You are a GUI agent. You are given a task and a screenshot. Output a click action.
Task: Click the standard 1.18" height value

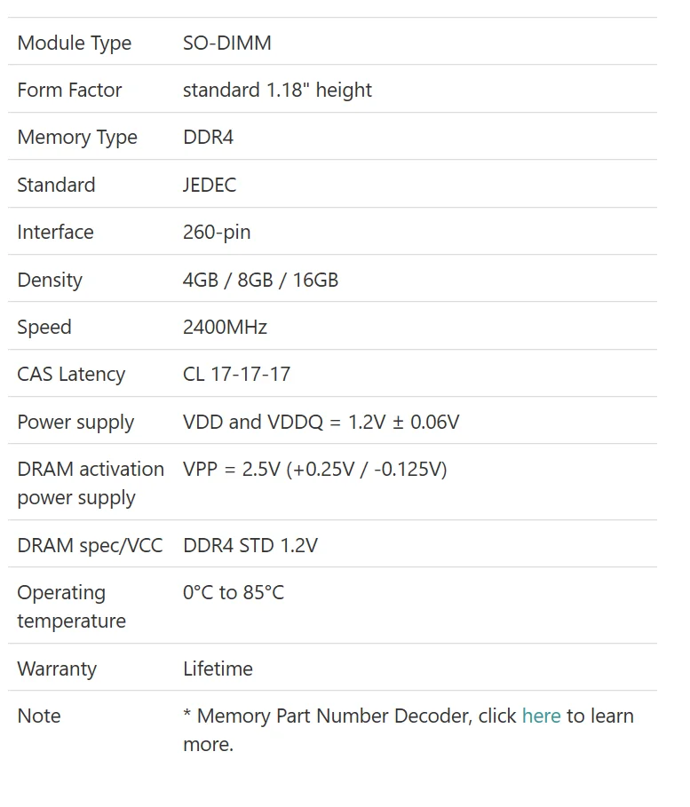point(277,91)
